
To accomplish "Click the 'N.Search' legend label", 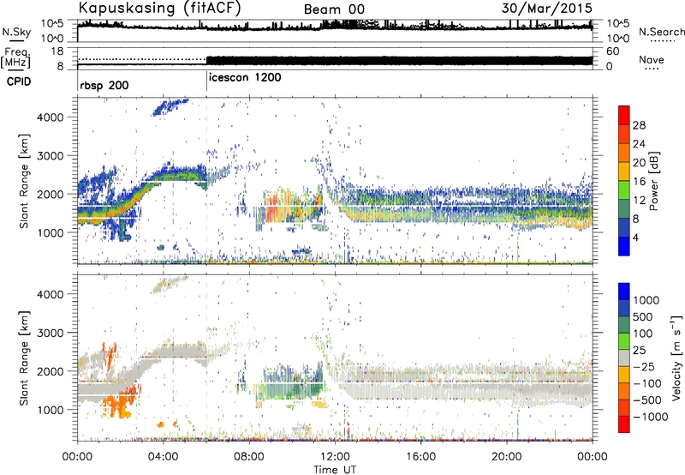I will click(x=662, y=32).
